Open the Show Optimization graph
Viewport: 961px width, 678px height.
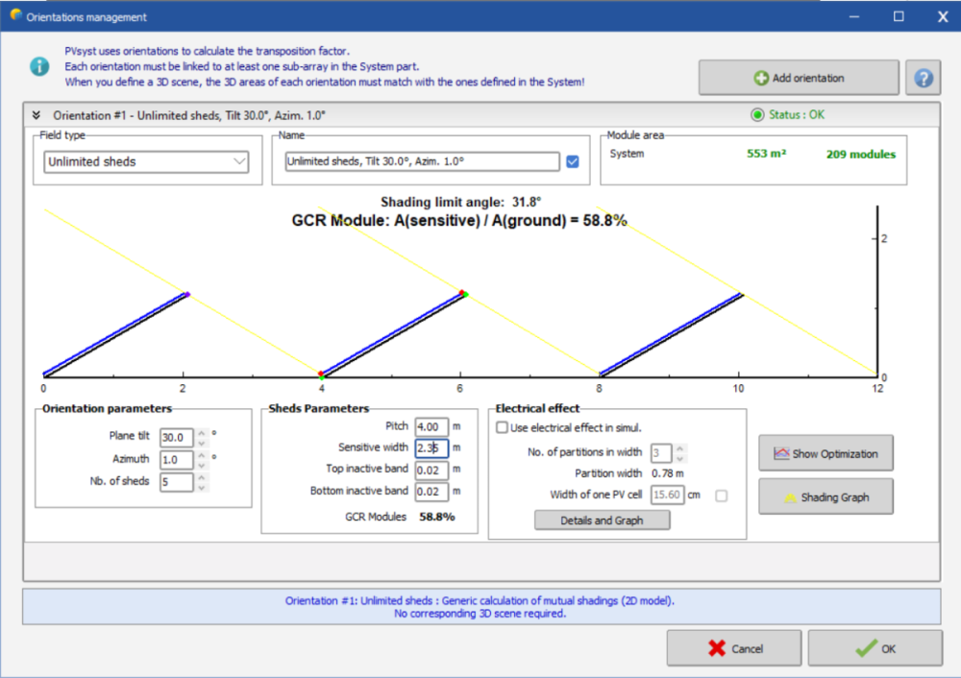pyautogui.click(x=825, y=454)
